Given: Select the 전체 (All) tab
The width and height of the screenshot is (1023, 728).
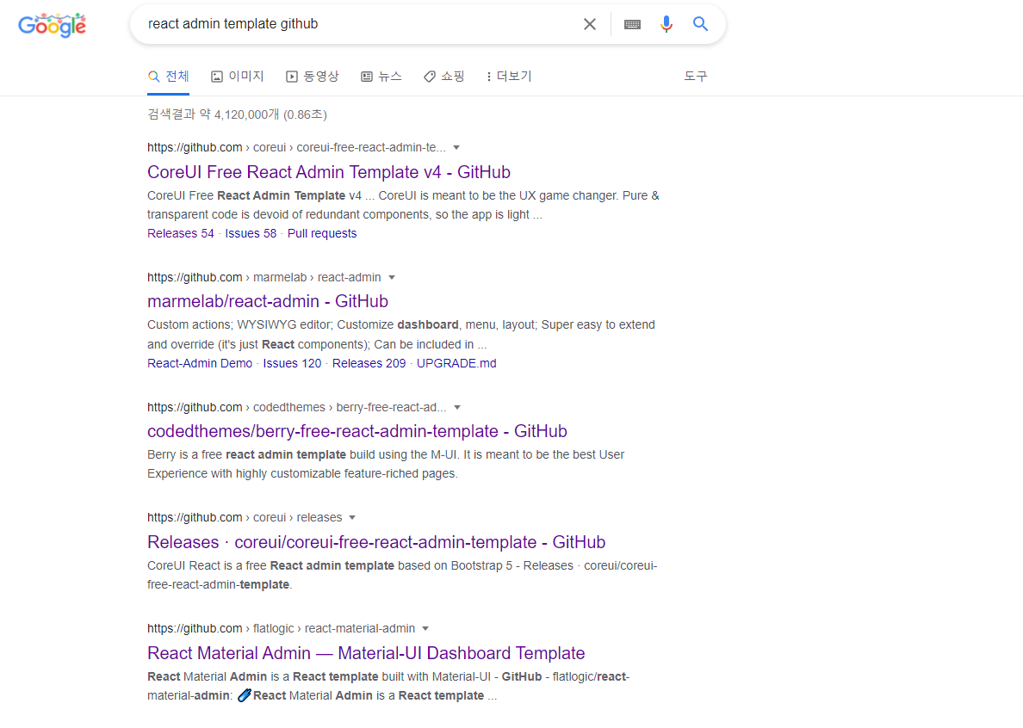Looking at the screenshot, I should [168, 77].
